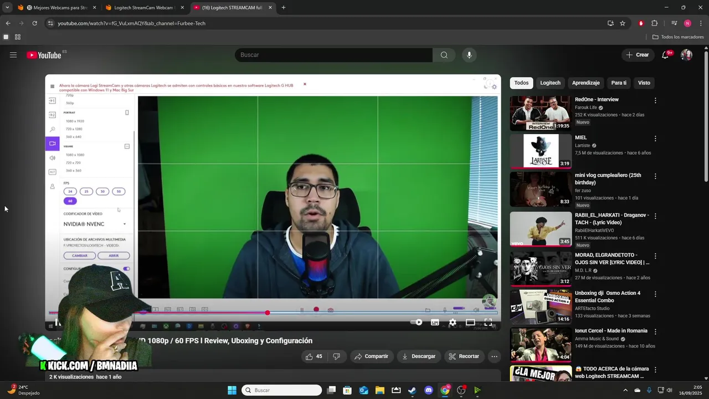Viewport: 709px width, 399px height.
Task: Click the Recortar button
Action: (x=464, y=356)
